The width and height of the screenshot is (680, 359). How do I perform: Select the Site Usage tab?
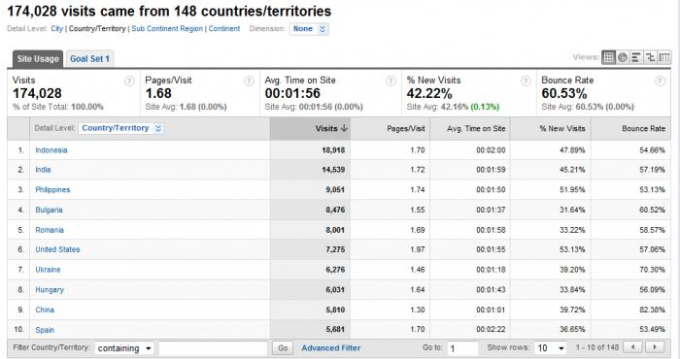pyautogui.click(x=38, y=59)
